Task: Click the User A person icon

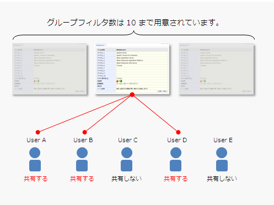Action: (35, 159)
